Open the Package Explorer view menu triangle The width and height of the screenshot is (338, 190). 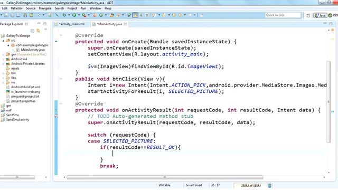coord(45,30)
